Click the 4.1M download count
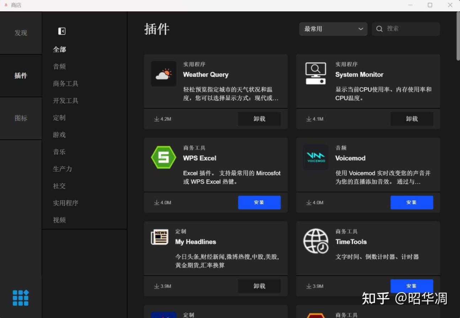 point(315,119)
